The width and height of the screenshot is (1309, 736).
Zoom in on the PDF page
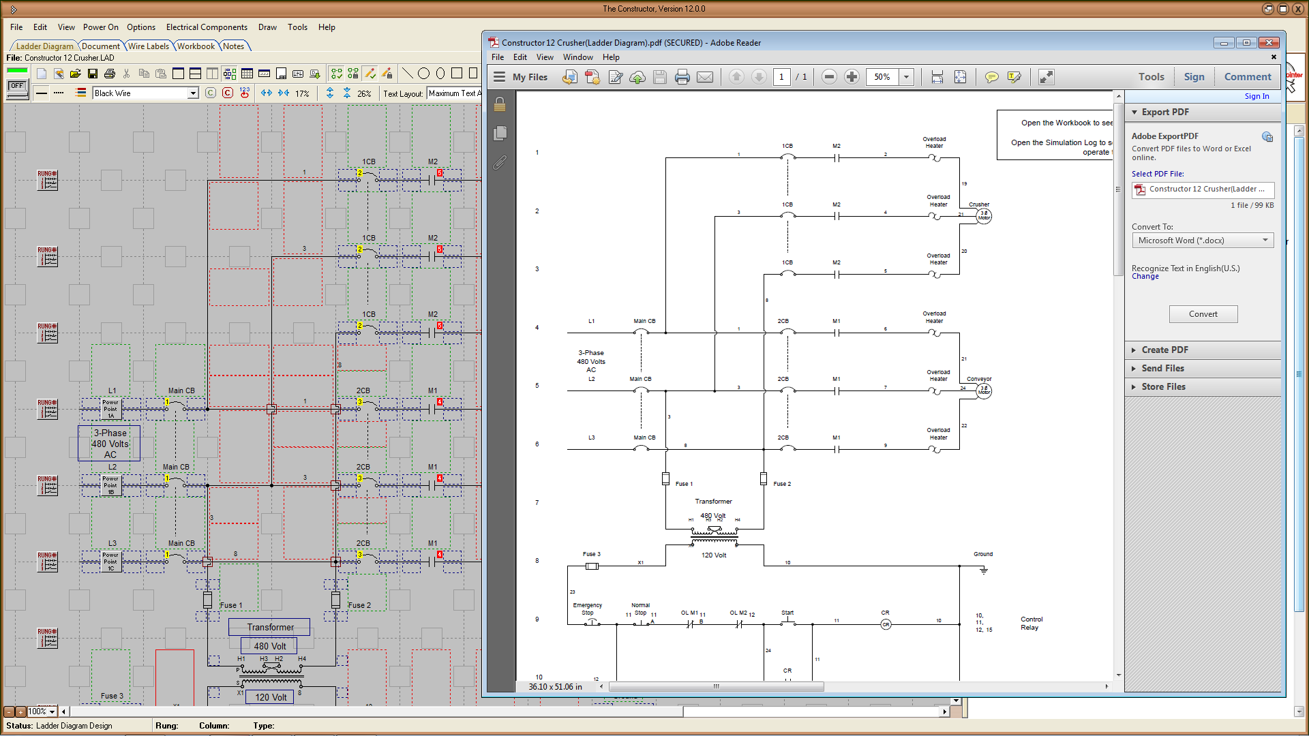coord(852,77)
